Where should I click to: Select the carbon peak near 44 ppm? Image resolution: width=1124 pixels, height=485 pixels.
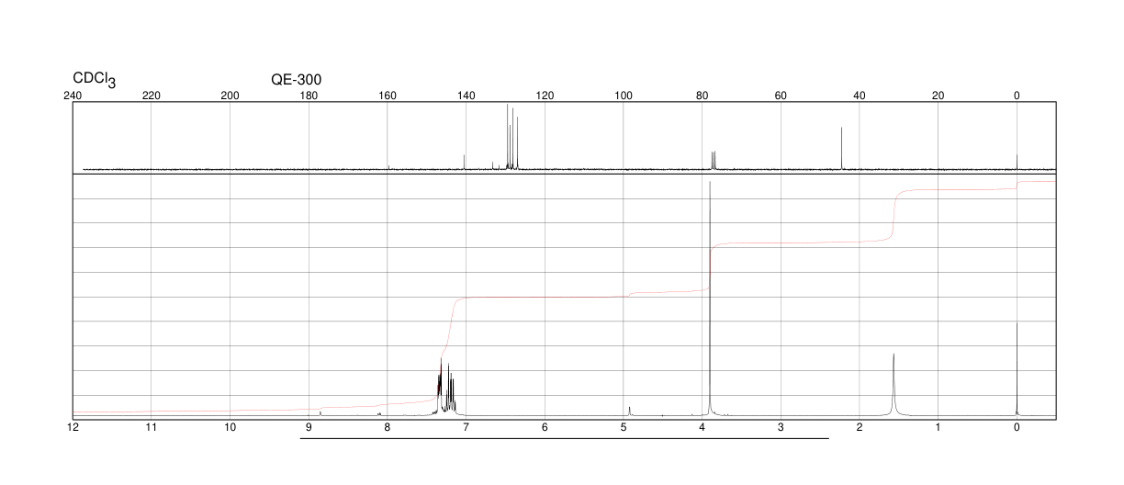pos(841,148)
